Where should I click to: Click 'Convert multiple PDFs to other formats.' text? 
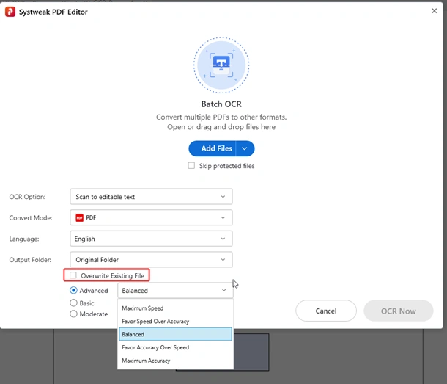(221, 117)
